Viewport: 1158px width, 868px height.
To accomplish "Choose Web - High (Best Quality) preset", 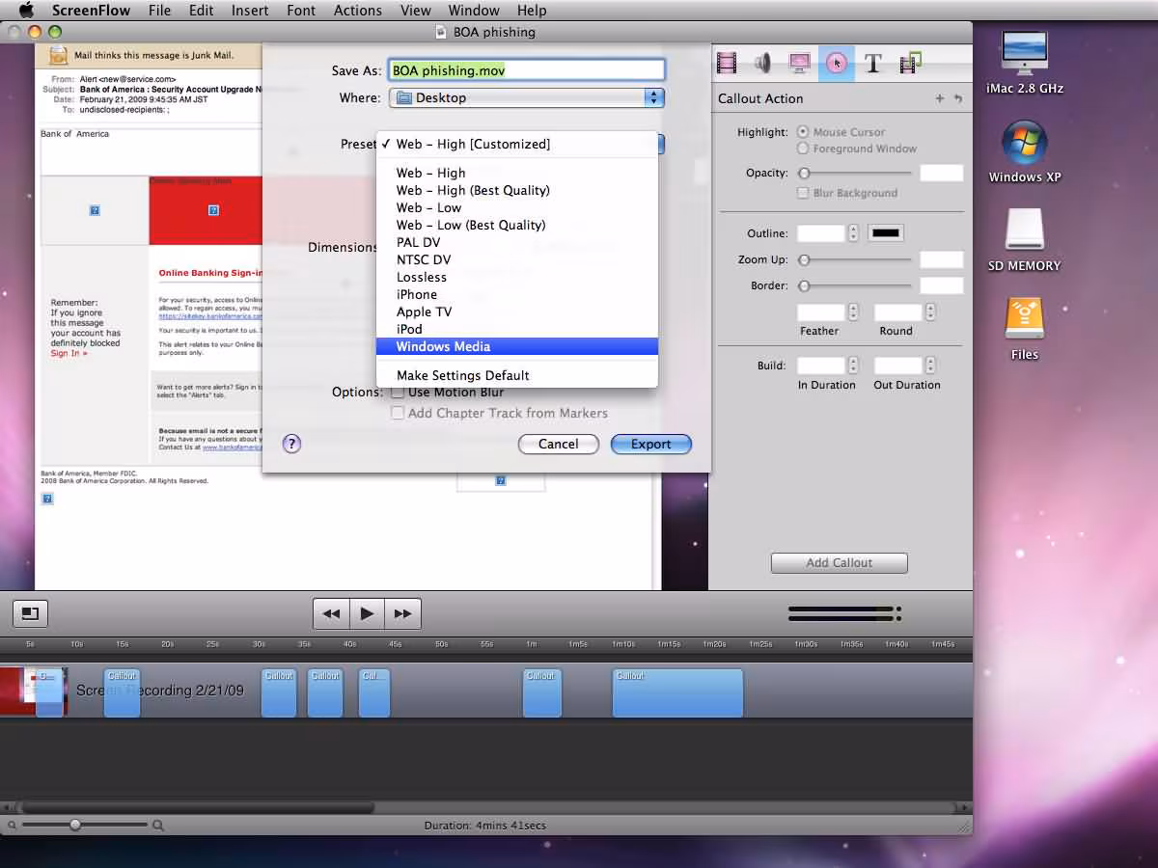I will coord(517,190).
